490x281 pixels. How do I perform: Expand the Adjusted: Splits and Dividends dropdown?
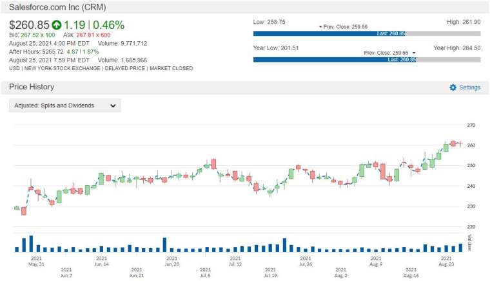65,105
